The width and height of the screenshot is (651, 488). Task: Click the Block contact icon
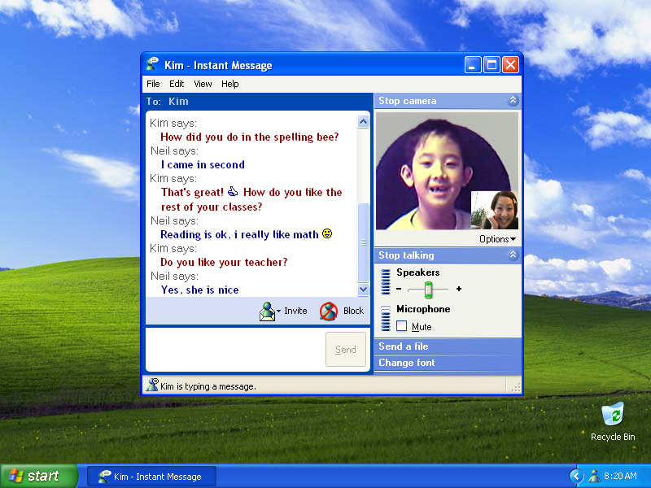pos(329,311)
